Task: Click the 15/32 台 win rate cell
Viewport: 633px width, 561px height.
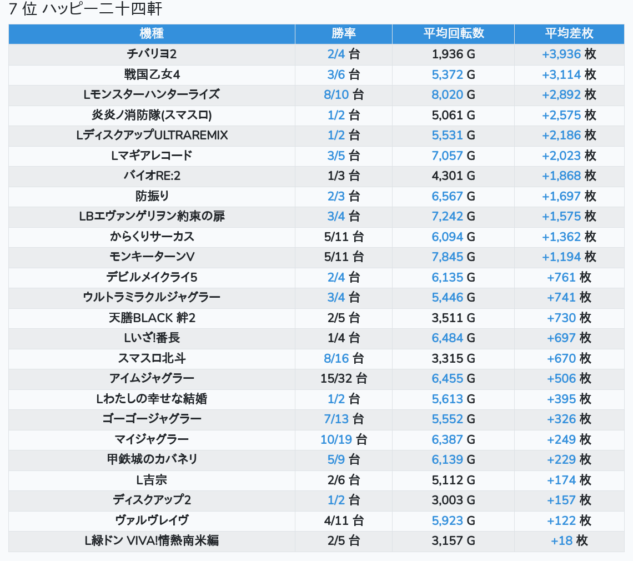Action: (344, 379)
